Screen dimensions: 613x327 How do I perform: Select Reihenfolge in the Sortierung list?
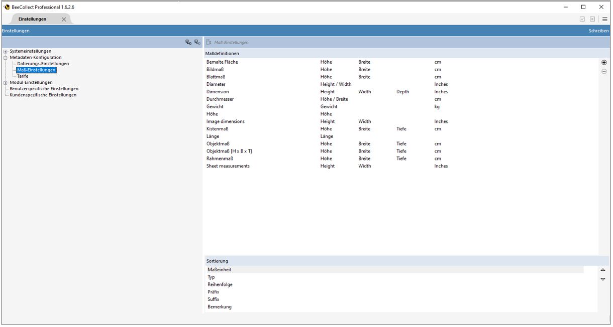tap(220, 284)
